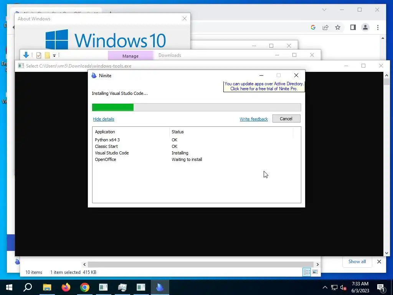Screen dimensions: 393x295
Task: Click Explorer horizontal scrollbar left arrow
Action: tap(84, 264)
